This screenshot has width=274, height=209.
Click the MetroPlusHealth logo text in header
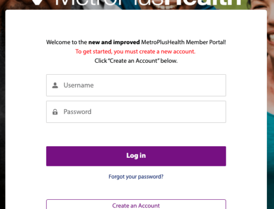149,3
